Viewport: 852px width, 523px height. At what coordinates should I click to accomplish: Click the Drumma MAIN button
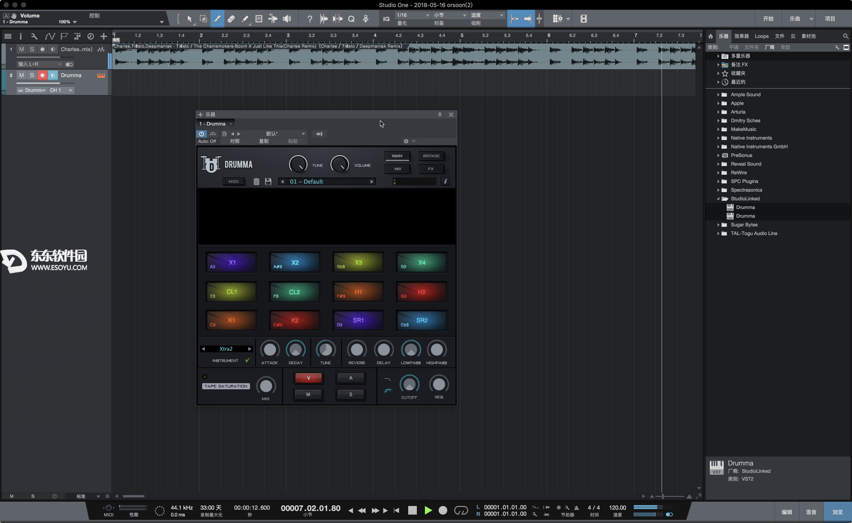coord(397,156)
